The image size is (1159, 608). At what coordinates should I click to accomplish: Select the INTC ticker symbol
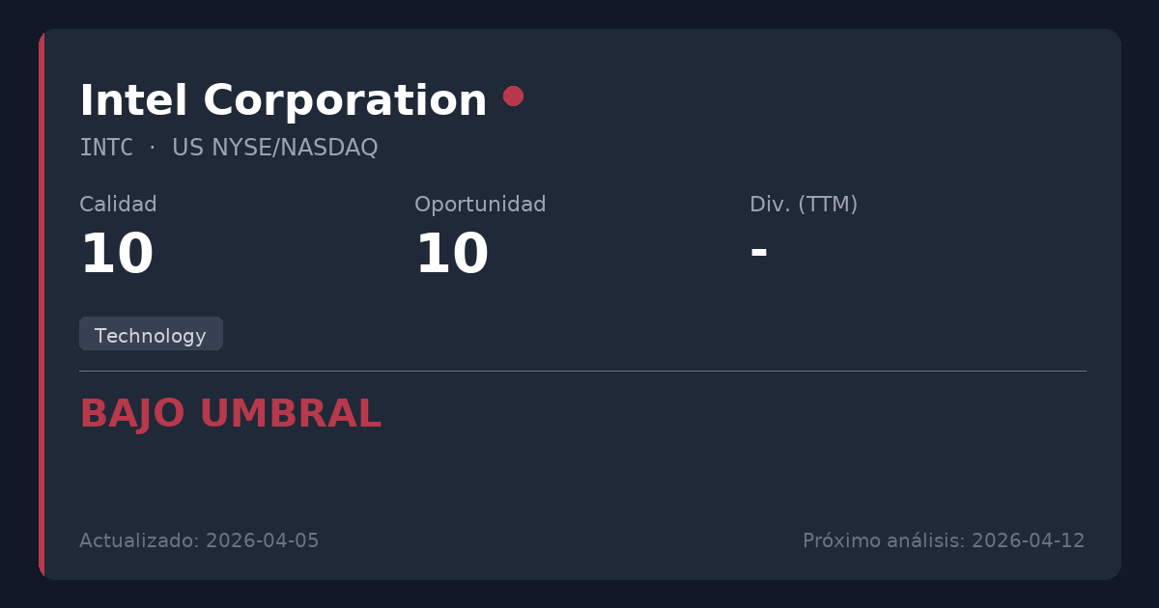coord(106,148)
